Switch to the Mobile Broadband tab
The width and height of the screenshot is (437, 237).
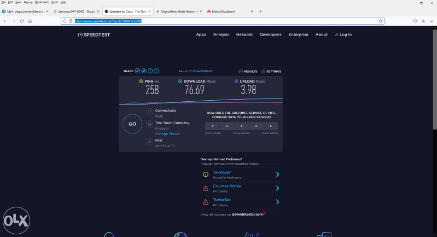click(x=229, y=11)
